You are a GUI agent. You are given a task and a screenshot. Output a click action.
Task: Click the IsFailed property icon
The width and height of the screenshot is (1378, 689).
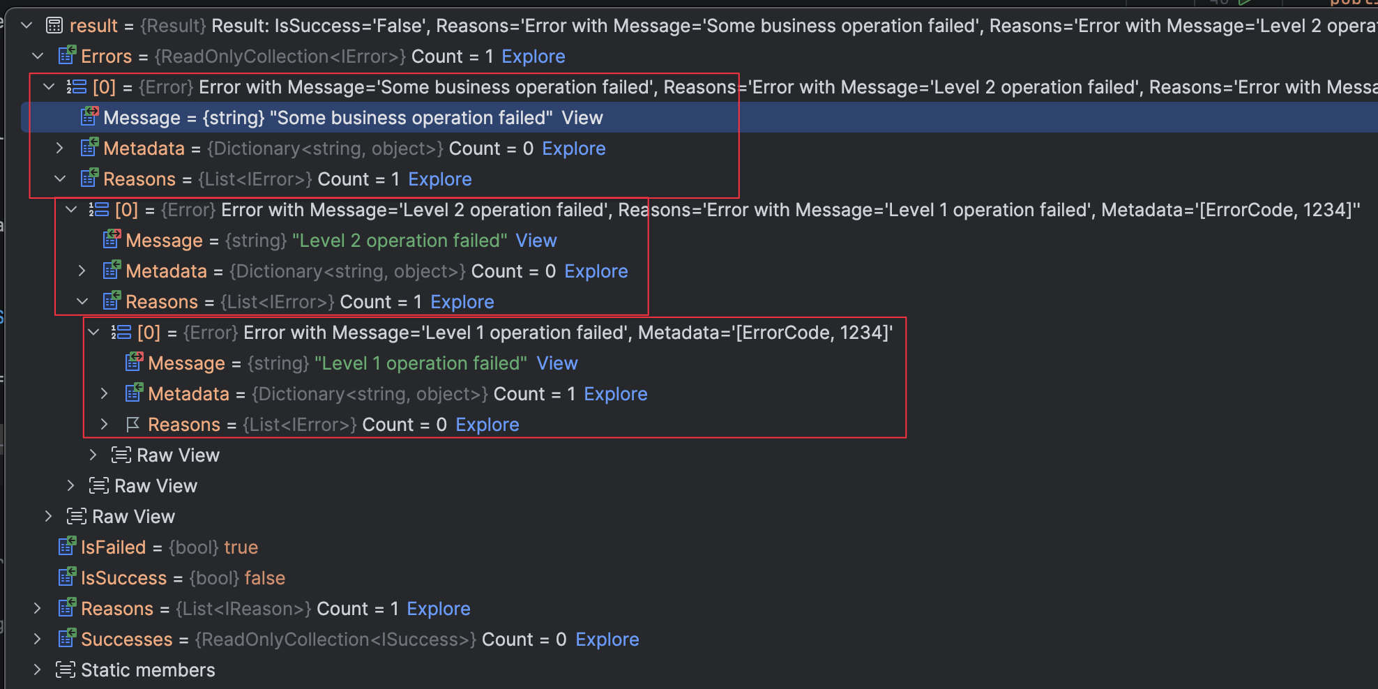point(67,547)
